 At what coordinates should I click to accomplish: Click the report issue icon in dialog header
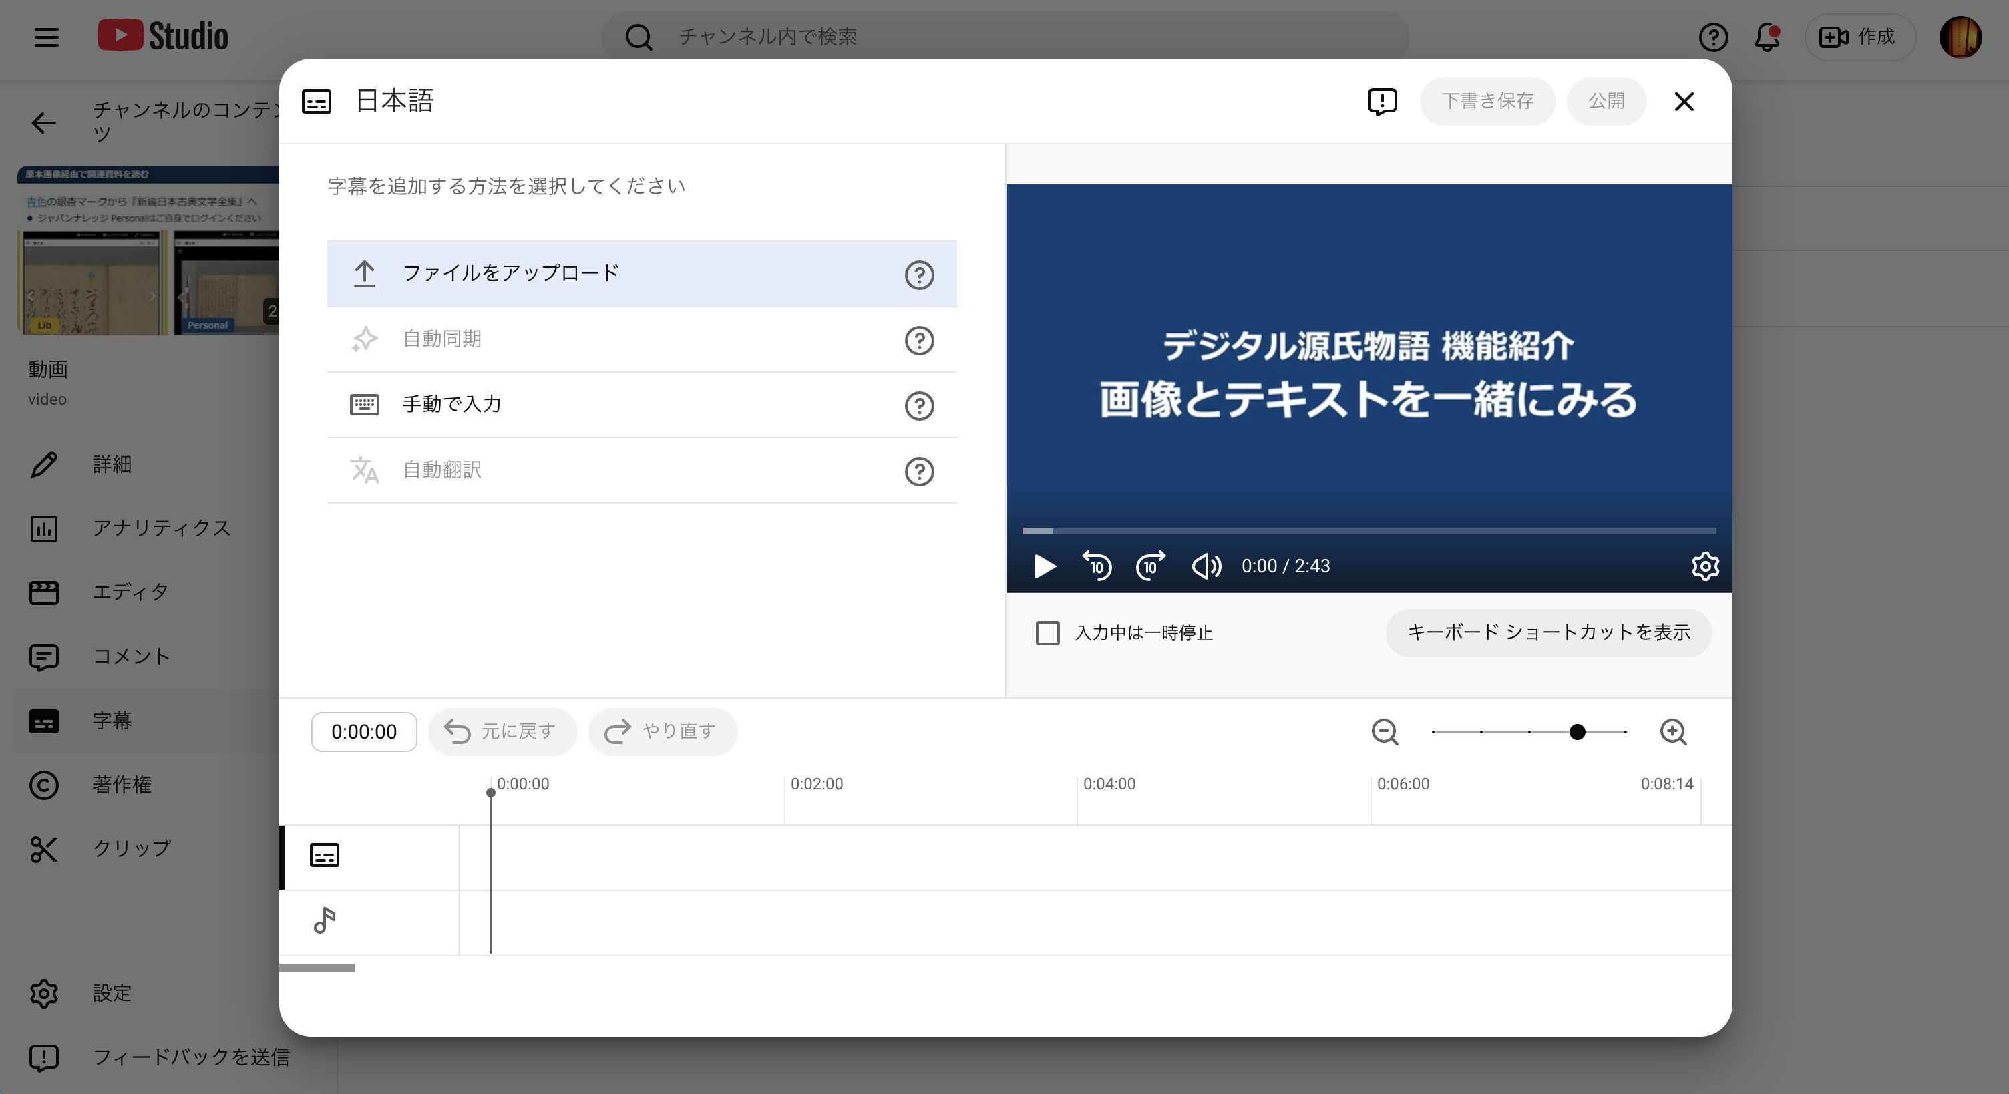coord(1382,102)
